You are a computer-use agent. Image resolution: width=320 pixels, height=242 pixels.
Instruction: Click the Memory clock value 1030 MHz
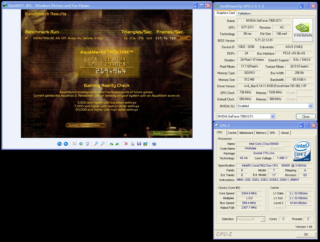pos(275,92)
